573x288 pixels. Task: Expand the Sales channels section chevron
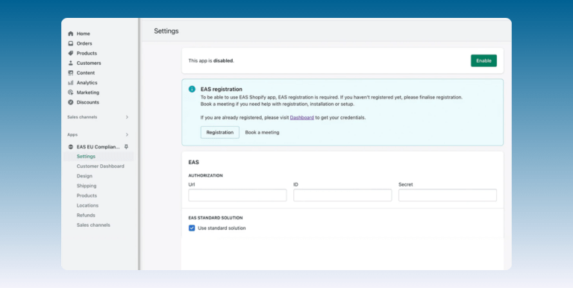point(127,117)
